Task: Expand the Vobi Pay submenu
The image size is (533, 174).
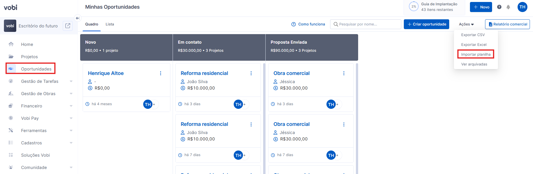Action: 71,118
